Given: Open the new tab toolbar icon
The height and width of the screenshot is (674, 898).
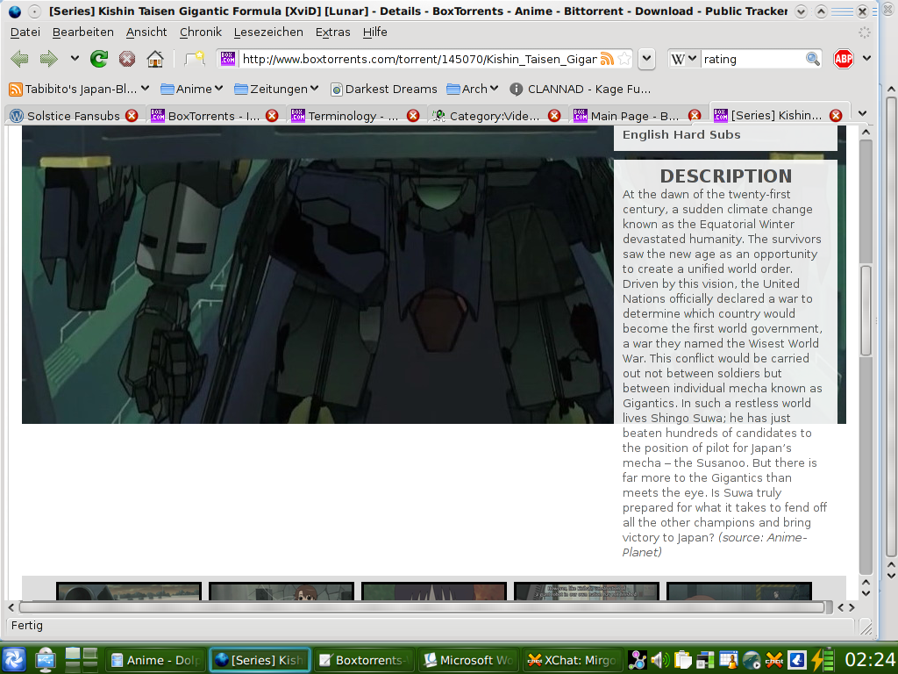Looking at the screenshot, I should (x=195, y=59).
